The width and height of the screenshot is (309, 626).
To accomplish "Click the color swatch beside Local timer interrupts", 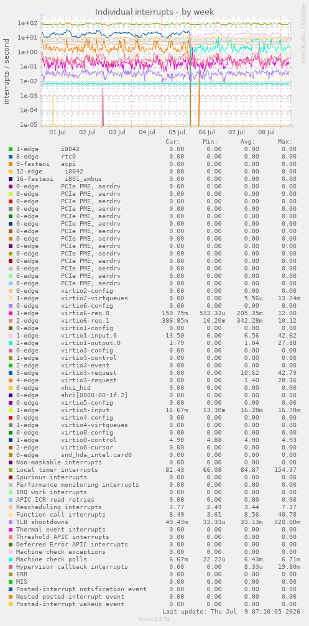I will click(11, 470).
